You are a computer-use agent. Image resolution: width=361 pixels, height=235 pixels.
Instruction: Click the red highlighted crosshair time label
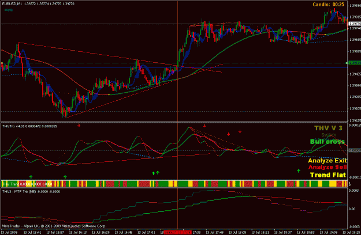177,232
